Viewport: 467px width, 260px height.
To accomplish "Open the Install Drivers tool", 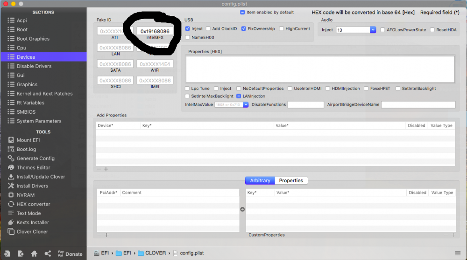I will point(32,186).
